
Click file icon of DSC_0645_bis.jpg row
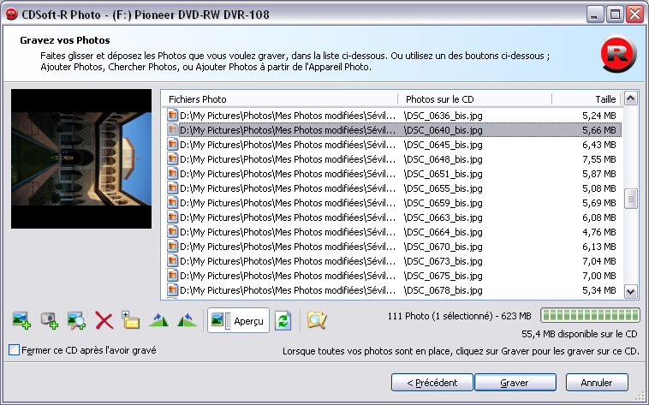[x=173, y=144]
